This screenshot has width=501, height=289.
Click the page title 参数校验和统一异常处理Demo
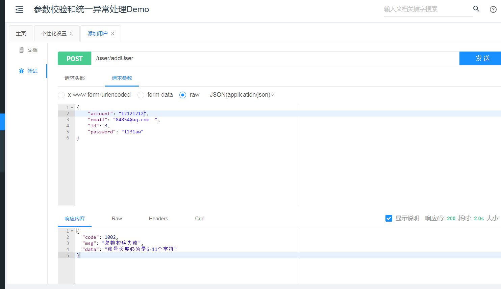[91, 9]
